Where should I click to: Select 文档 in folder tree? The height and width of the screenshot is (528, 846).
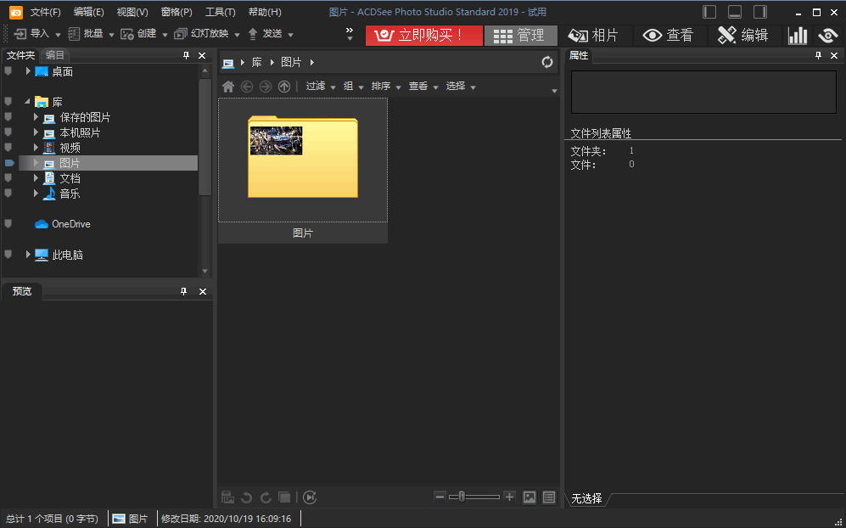coord(70,178)
